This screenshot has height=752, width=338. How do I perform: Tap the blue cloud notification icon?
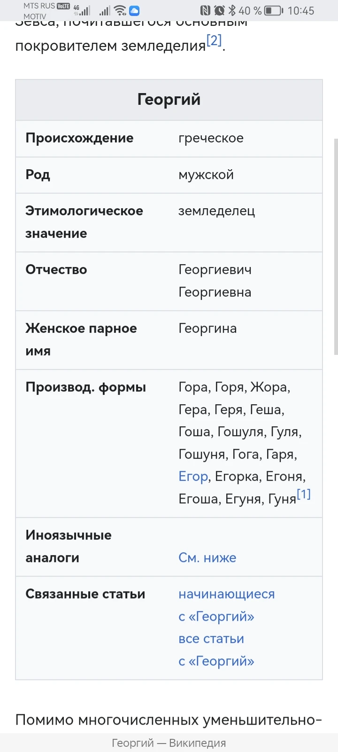[134, 10]
